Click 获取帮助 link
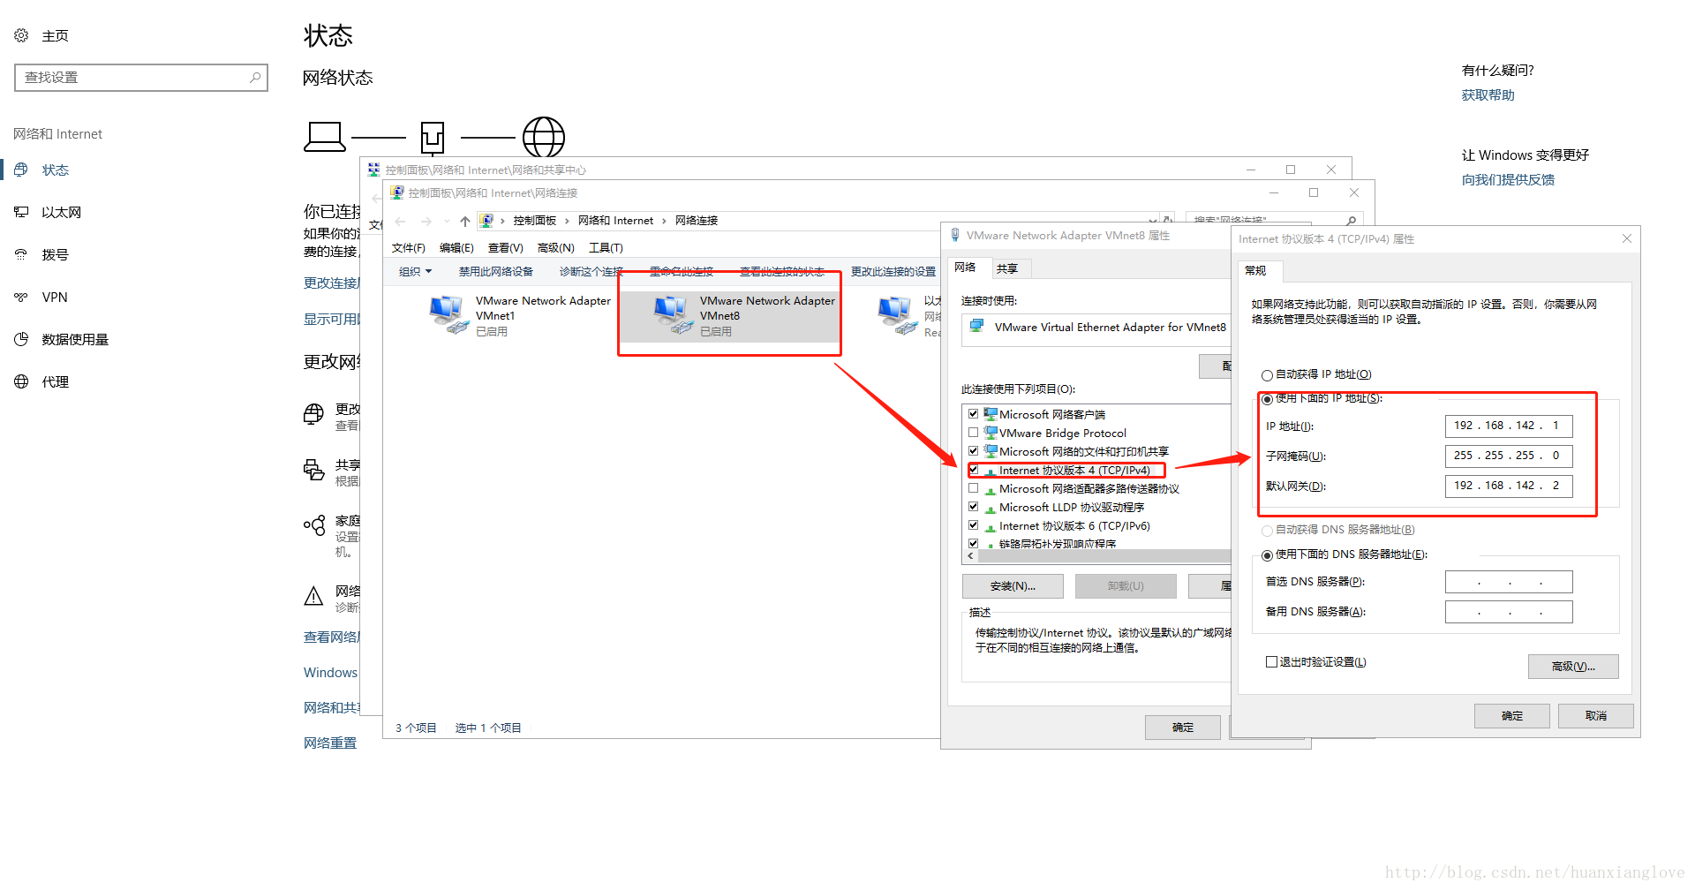This screenshot has width=1695, height=890. (x=1488, y=95)
